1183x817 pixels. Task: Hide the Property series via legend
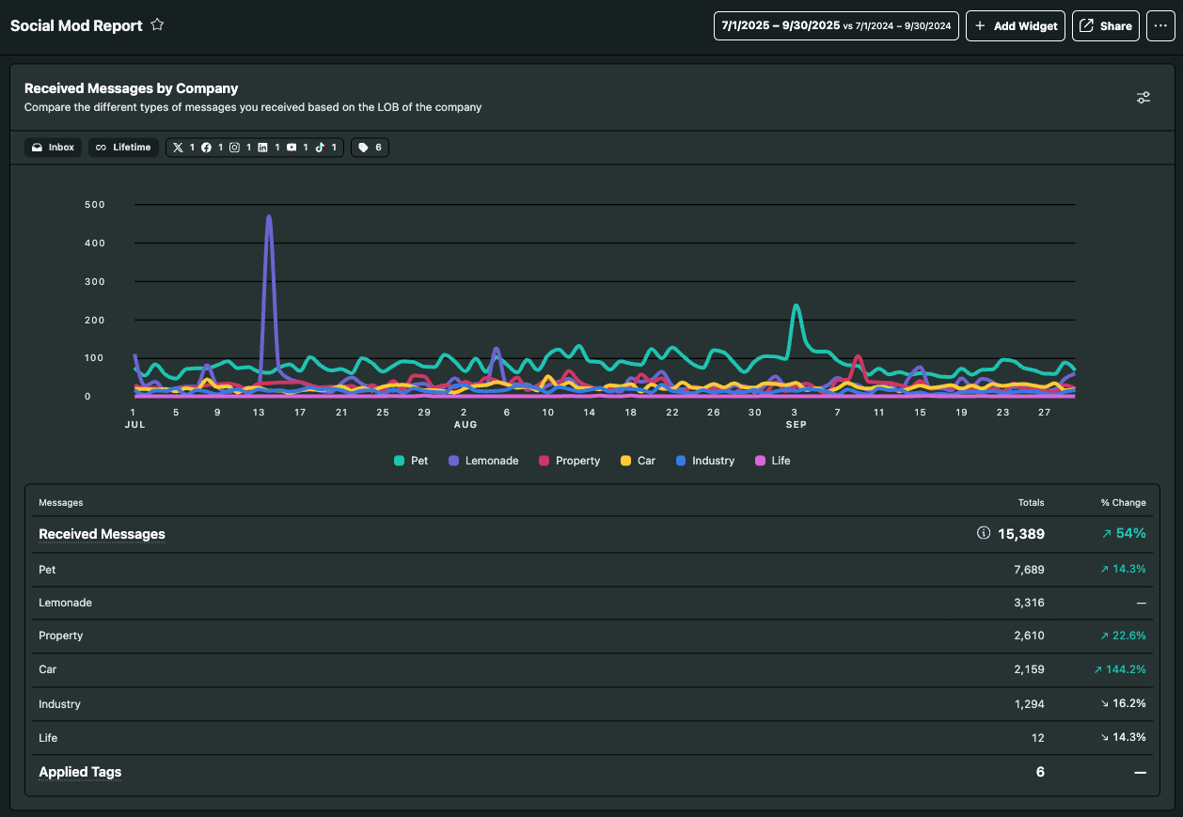click(x=568, y=461)
